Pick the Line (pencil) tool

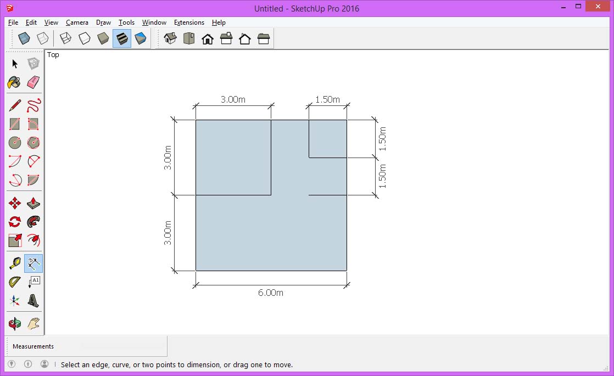14,104
